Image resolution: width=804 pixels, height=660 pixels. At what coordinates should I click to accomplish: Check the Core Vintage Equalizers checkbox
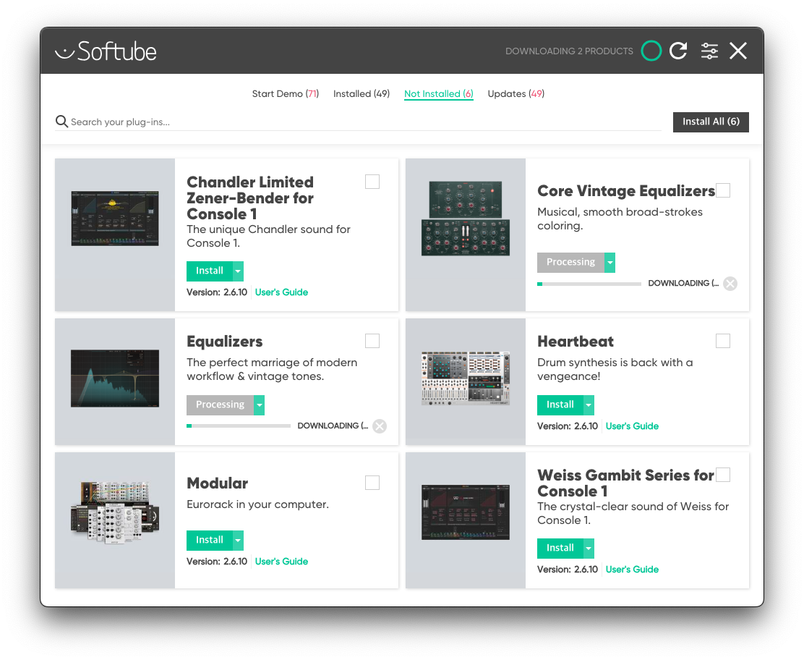click(723, 190)
